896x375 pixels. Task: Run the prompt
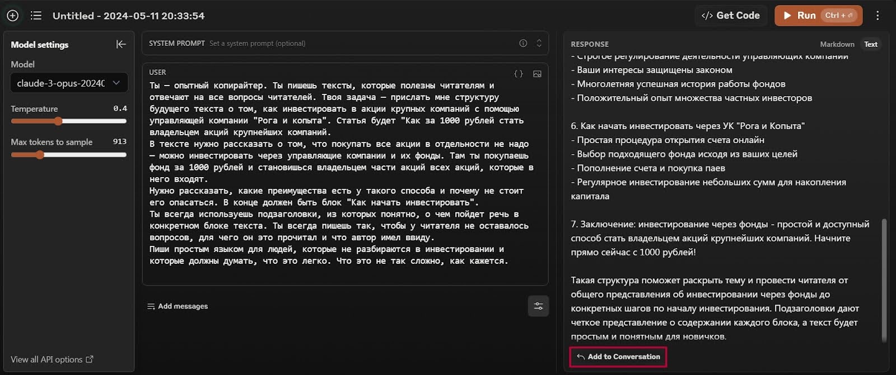tap(818, 16)
